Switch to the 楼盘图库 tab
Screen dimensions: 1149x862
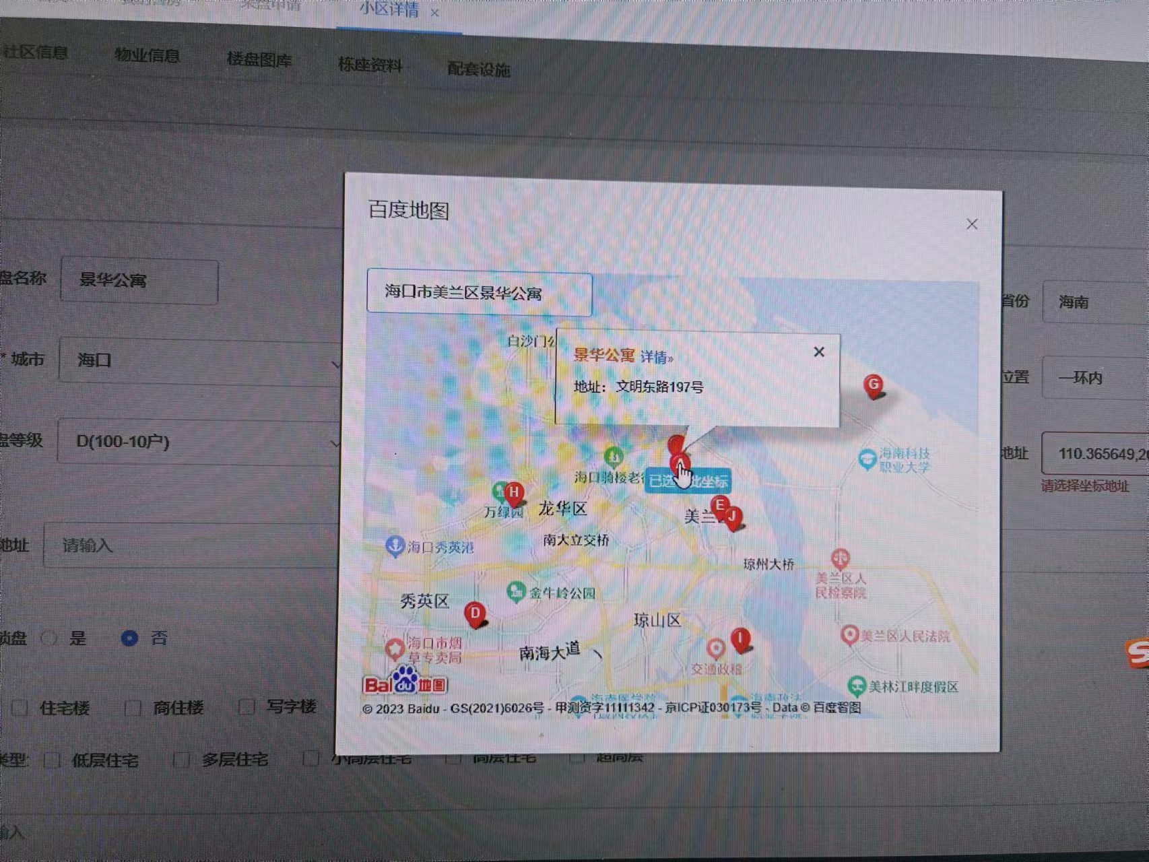[259, 60]
